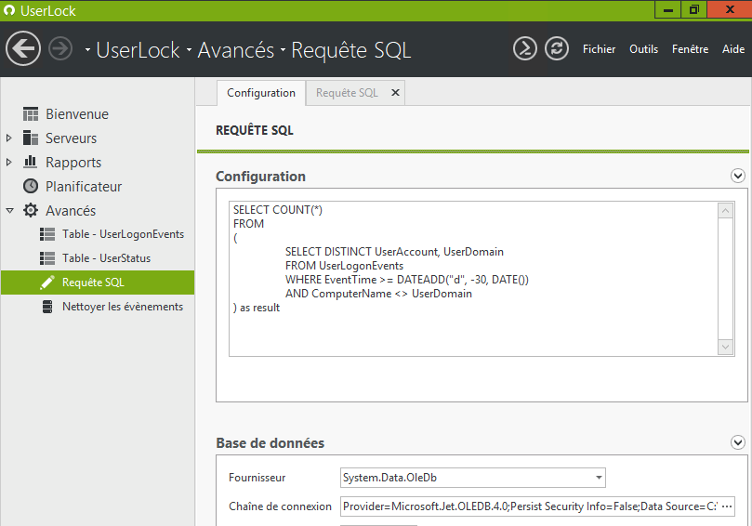This screenshot has width=752, height=526.
Task: Open Table - UserStatus
Action: [107, 258]
